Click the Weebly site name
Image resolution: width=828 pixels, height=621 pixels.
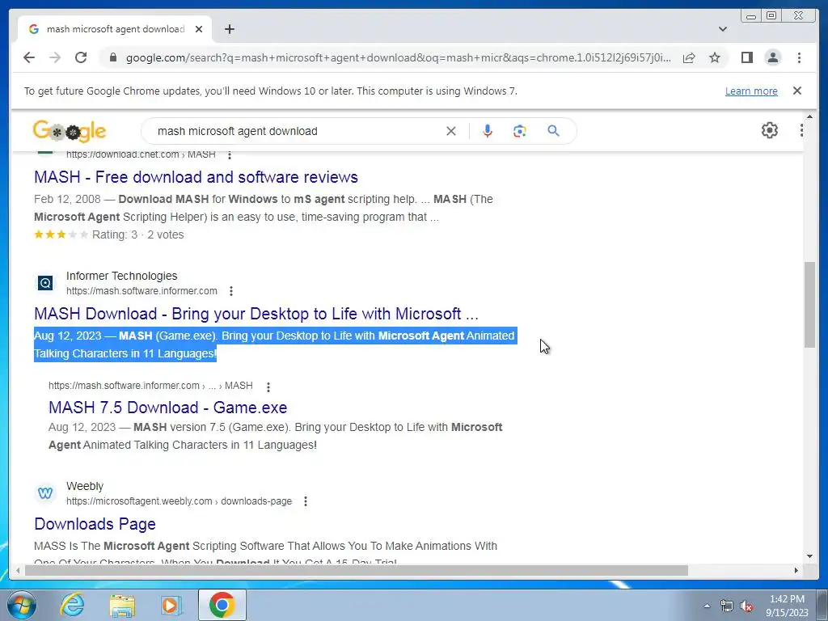(84, 486)
